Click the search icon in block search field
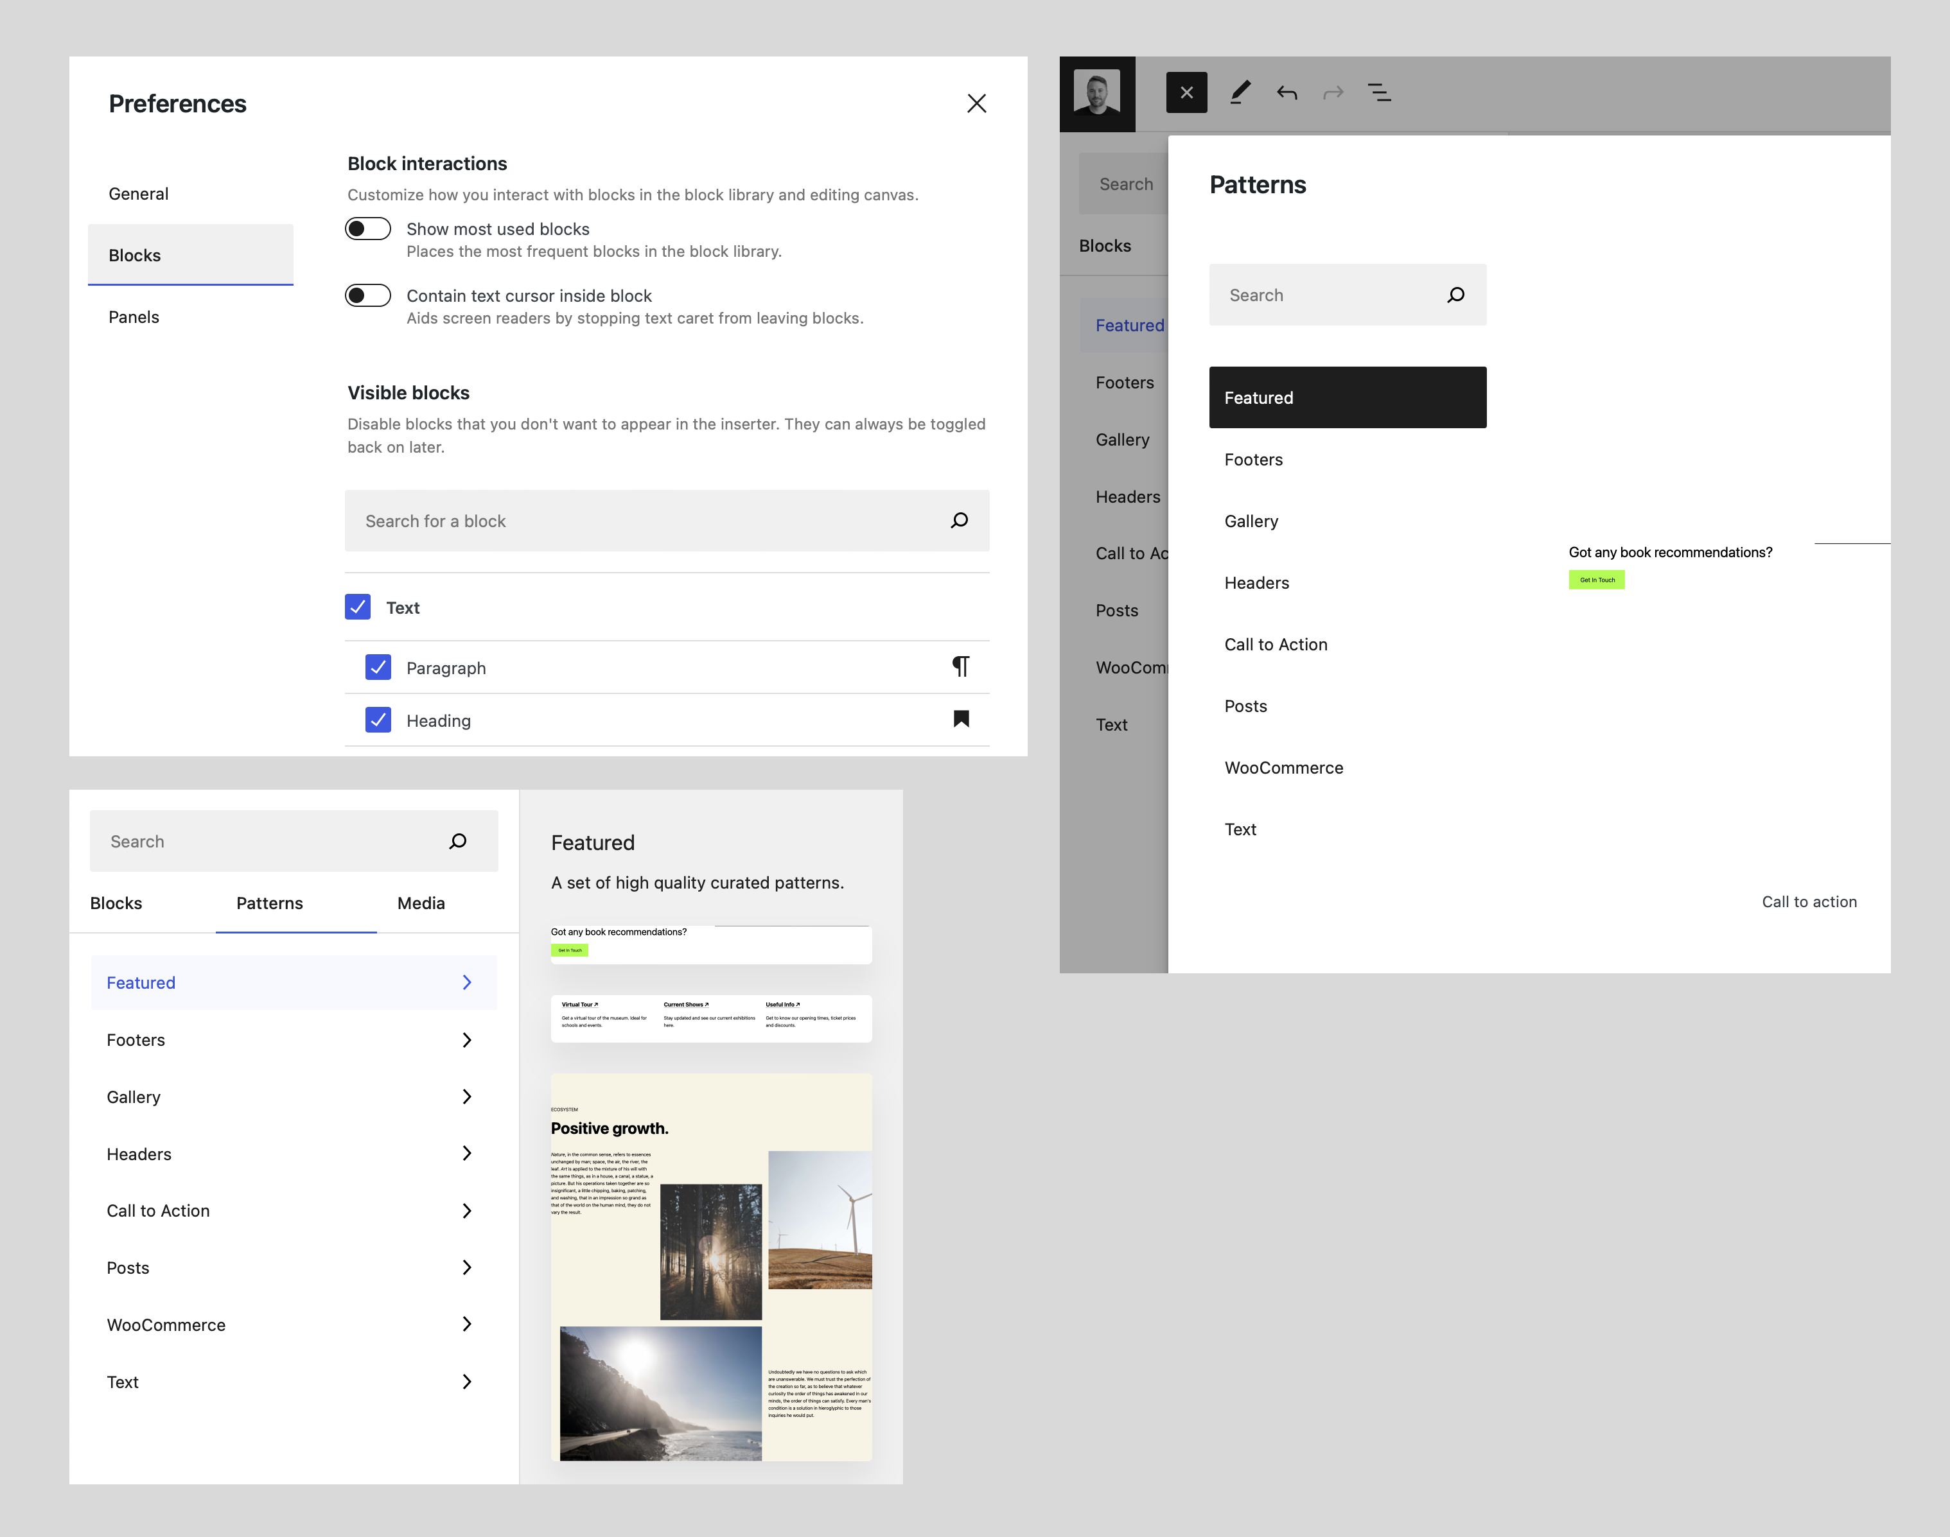The height and width of the screenshot is (1537, 1950). tap(960, 520)
